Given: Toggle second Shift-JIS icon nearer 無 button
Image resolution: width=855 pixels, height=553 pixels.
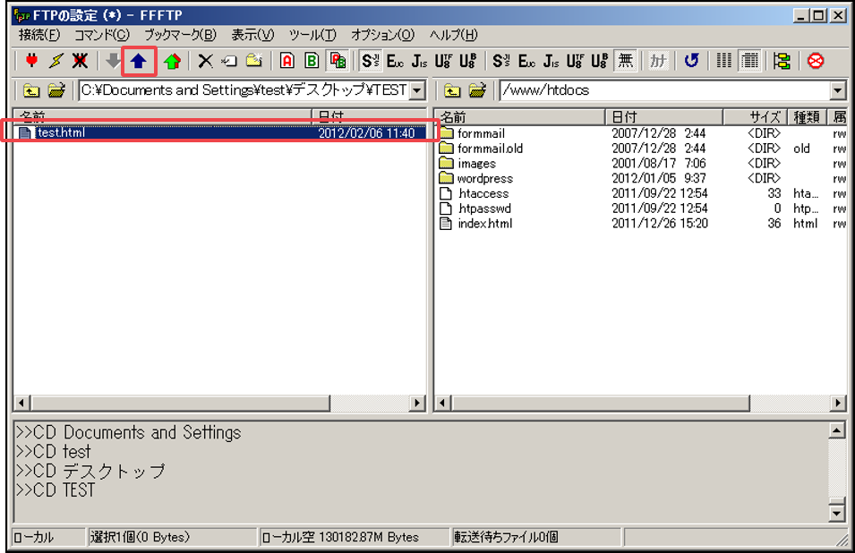Looking at the screenshot, I should (500, 61).
